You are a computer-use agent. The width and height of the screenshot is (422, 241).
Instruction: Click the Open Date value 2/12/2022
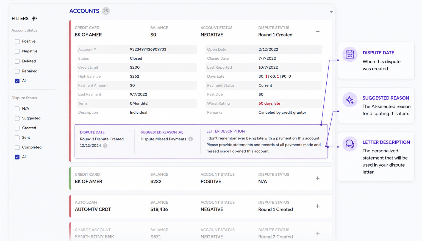[x=268, y=49]
